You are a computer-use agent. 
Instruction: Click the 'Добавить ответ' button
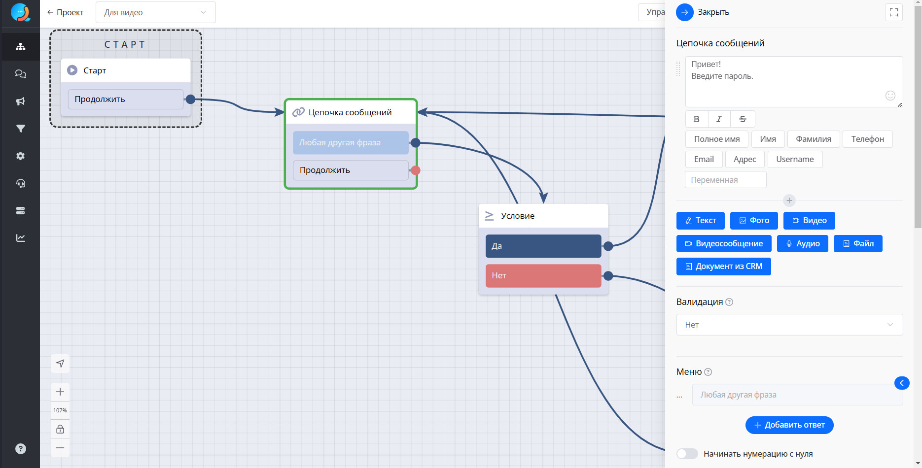[789, 425]
